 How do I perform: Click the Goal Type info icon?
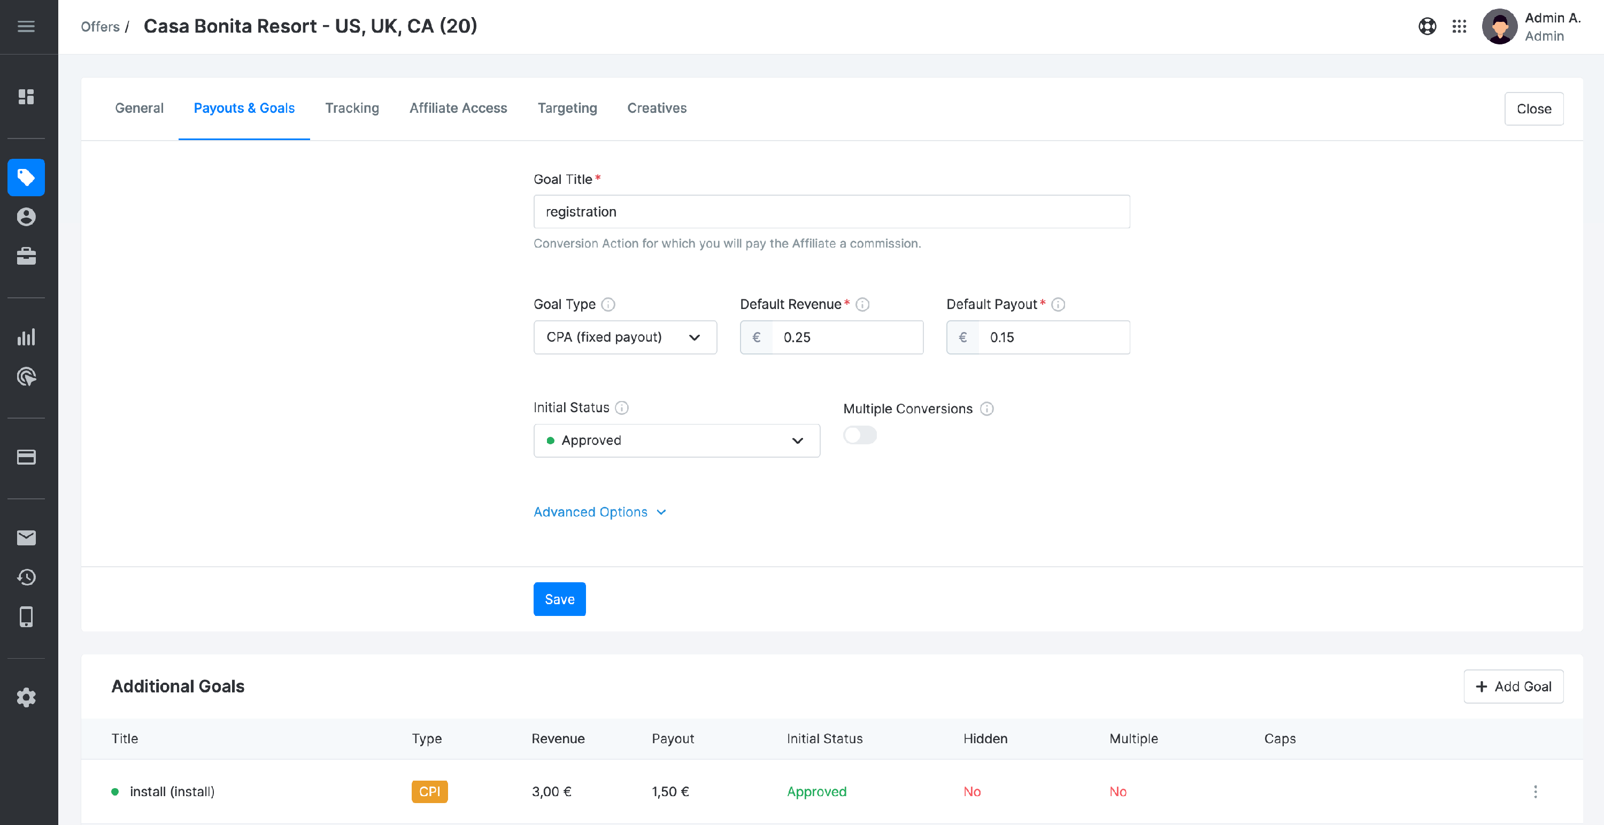pos(608,304)
